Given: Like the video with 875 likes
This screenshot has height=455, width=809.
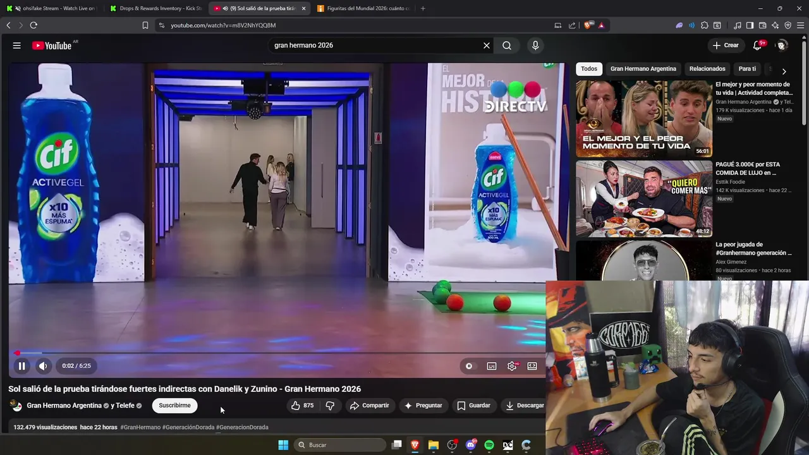Looking at the screenshot, I should pos(302,406).
